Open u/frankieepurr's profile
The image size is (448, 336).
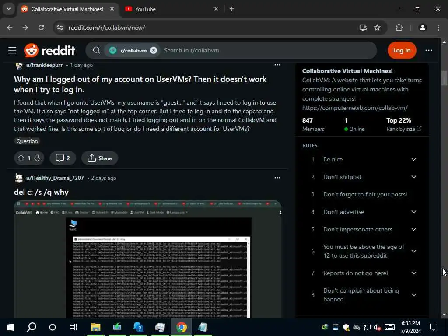pos(44,65)
